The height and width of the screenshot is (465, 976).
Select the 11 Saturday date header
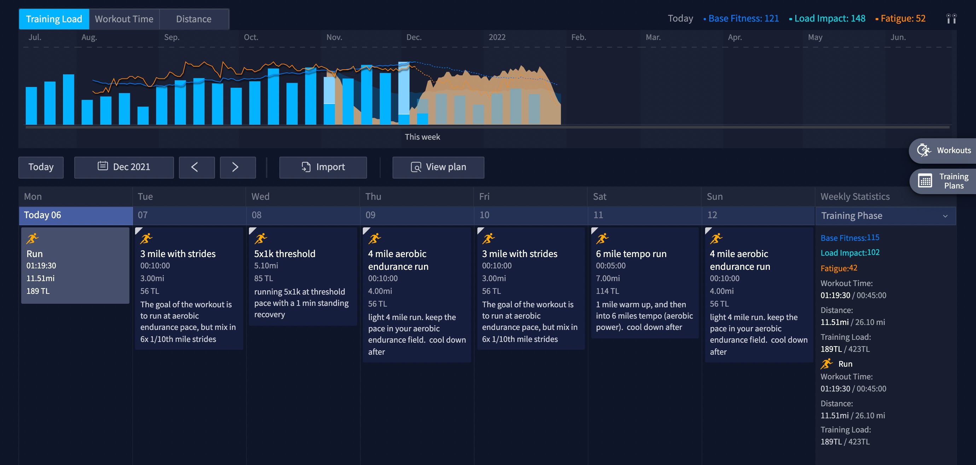645,215
